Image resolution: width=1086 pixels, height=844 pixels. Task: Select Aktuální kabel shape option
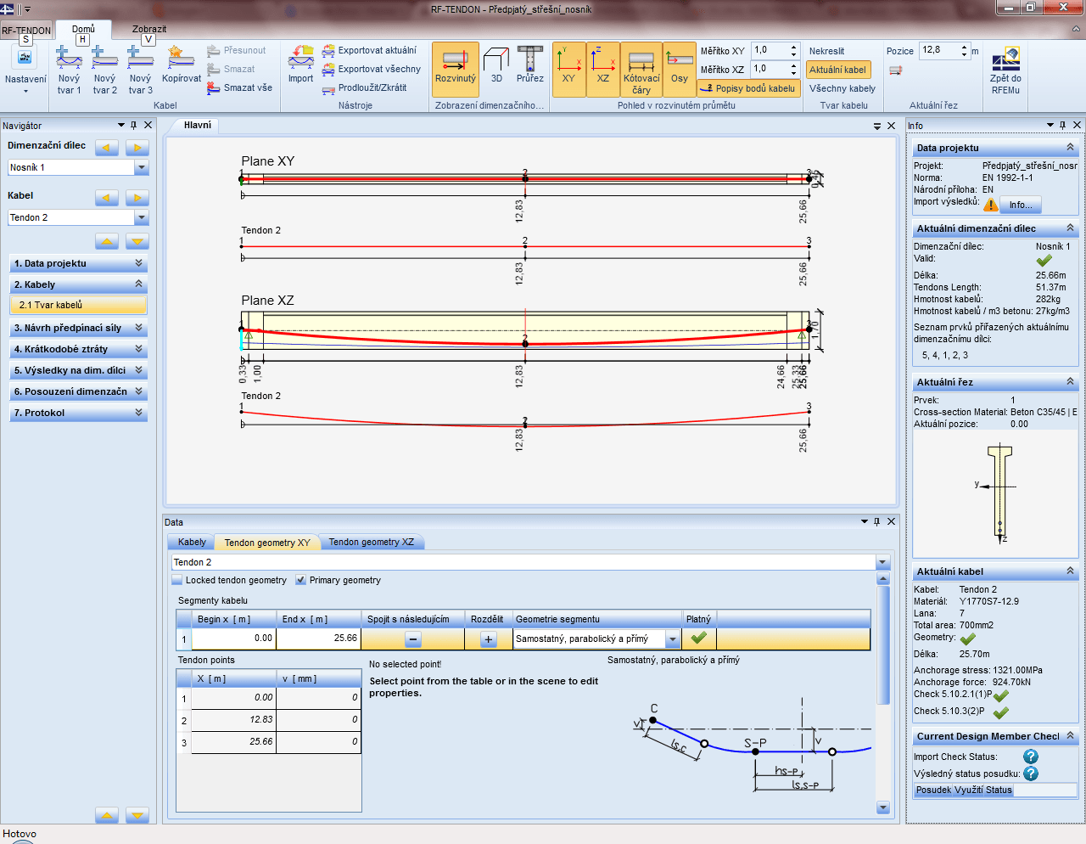click(838, 70)
